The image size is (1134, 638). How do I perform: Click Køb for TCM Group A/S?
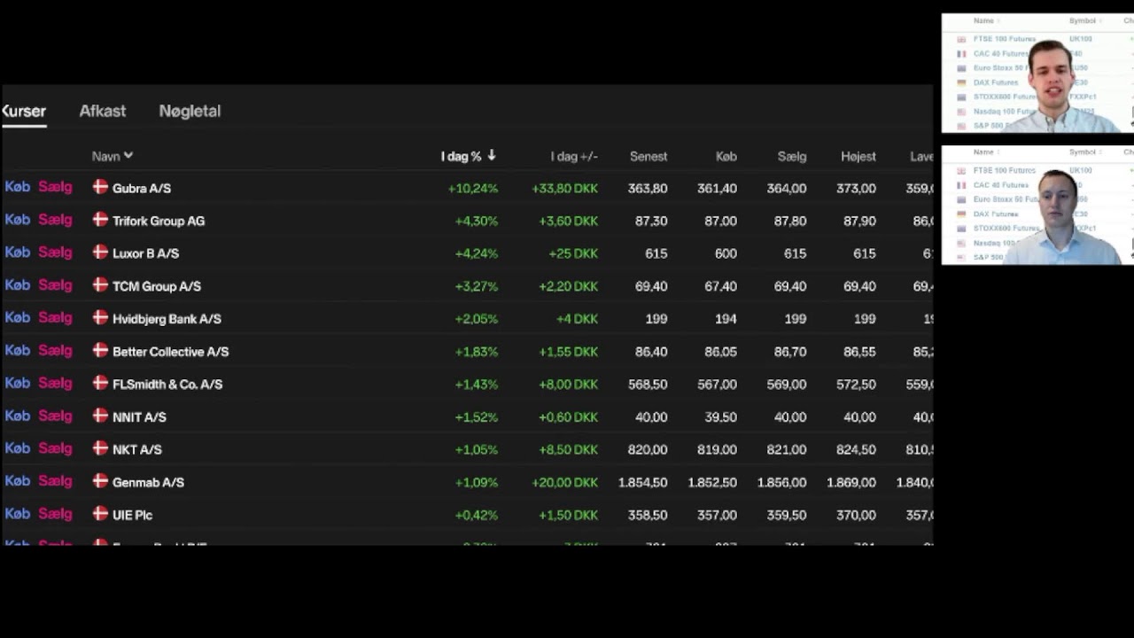[18, 285]
